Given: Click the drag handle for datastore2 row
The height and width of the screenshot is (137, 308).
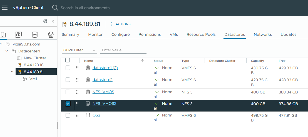Looking at the screenshot, I should (77, 80).
